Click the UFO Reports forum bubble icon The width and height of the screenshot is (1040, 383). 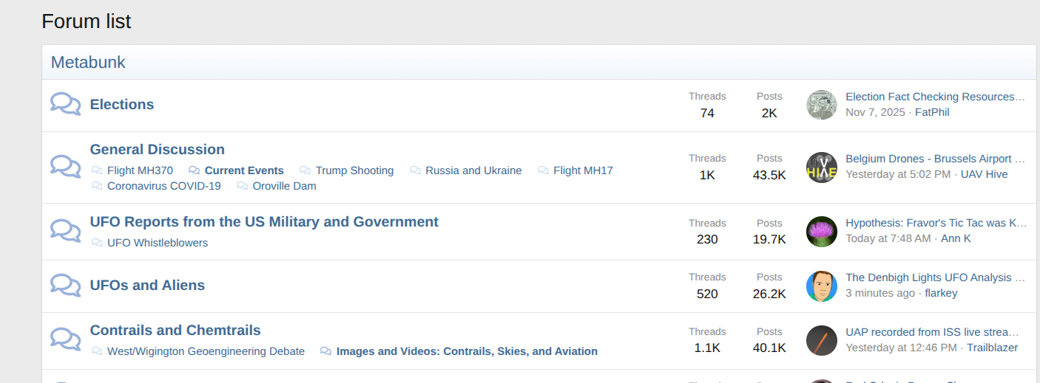click(x=65, y=231)
